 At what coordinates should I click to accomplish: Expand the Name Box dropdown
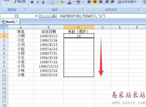point(36,16)
